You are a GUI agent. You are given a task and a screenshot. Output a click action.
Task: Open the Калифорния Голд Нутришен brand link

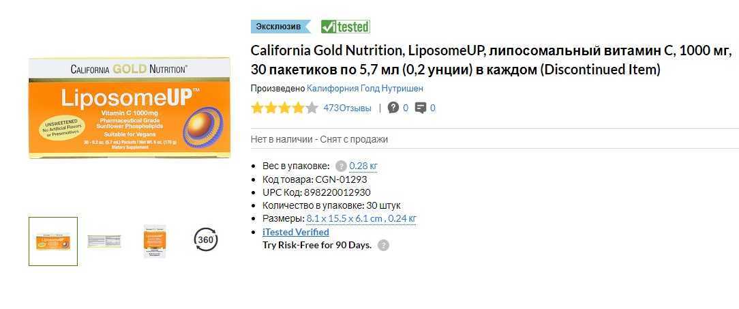(x=365, y=88)
